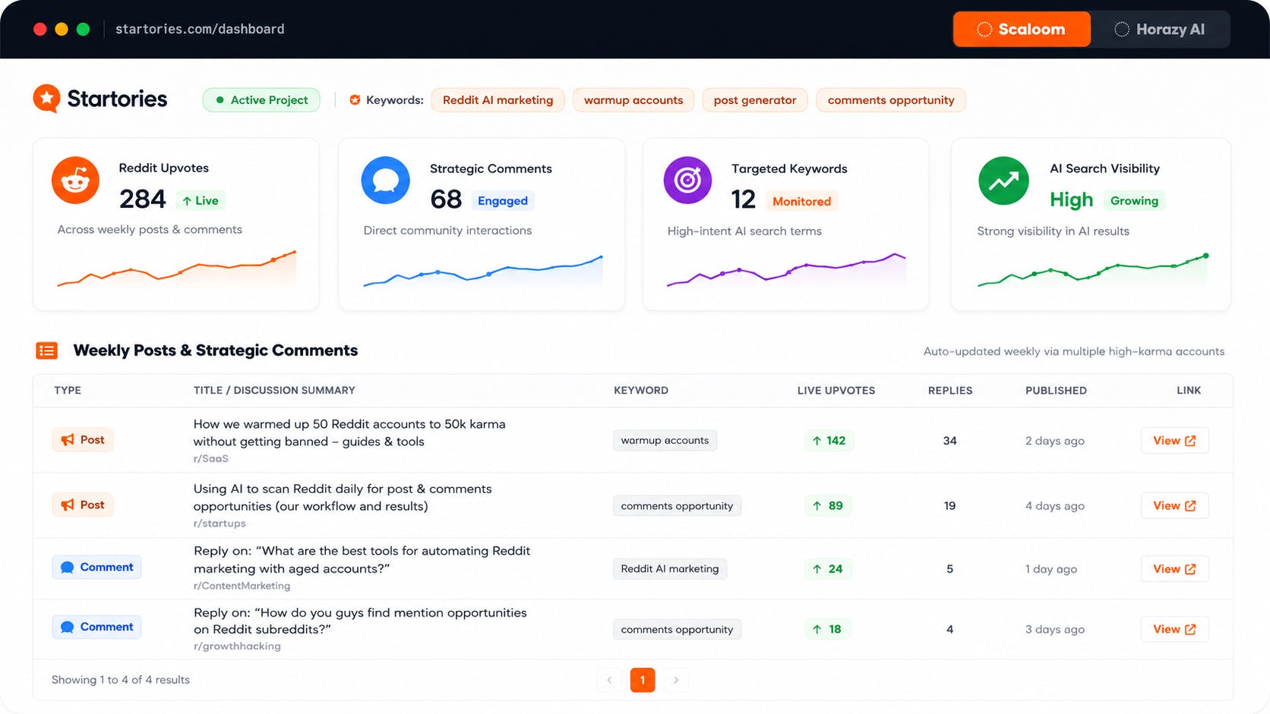Viewport: 1270px width, 714px height.
Task: Click the upvote arrow beside 142
Action: pyautogui.click(x=817, y=441)
